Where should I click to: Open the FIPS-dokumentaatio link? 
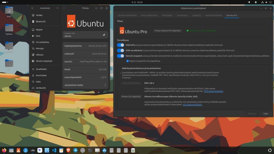213,91
